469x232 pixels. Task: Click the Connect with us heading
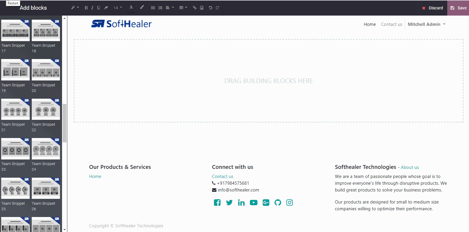[233, 167]
